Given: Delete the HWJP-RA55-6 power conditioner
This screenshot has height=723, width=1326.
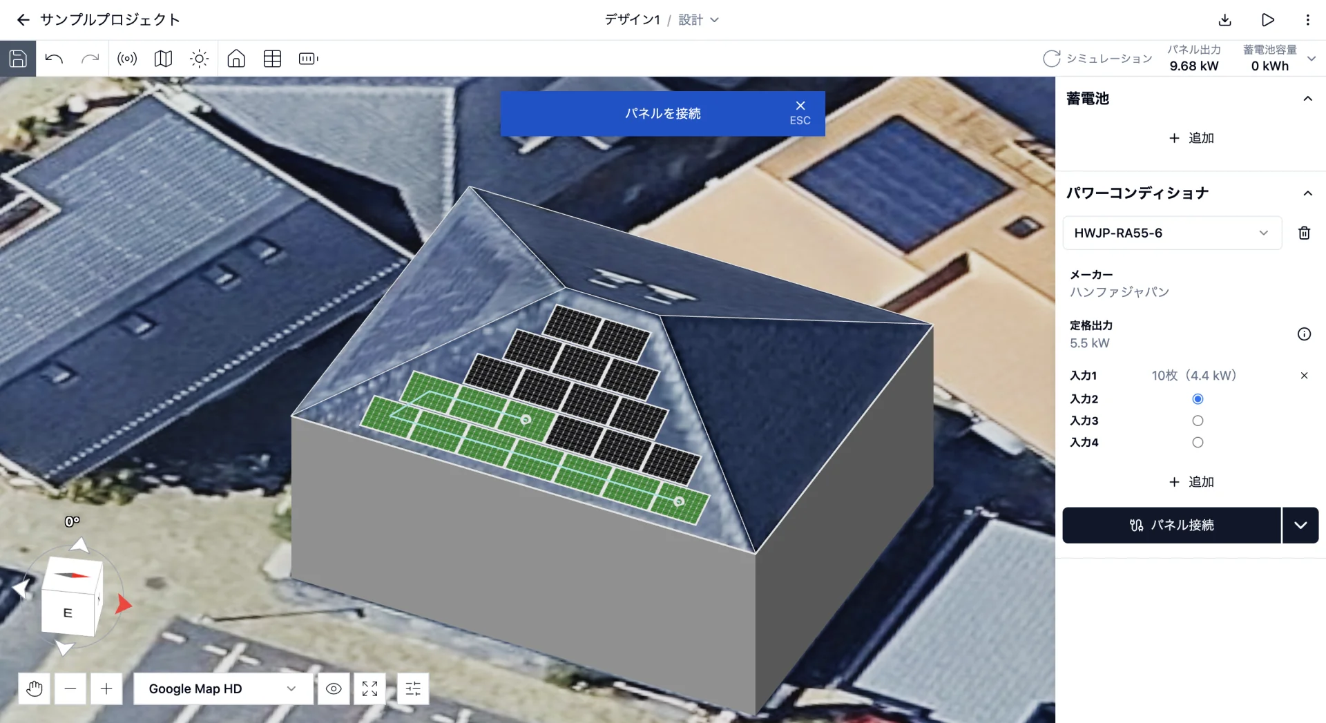Looking at the screenshot, I should [x=1304, y=233].
